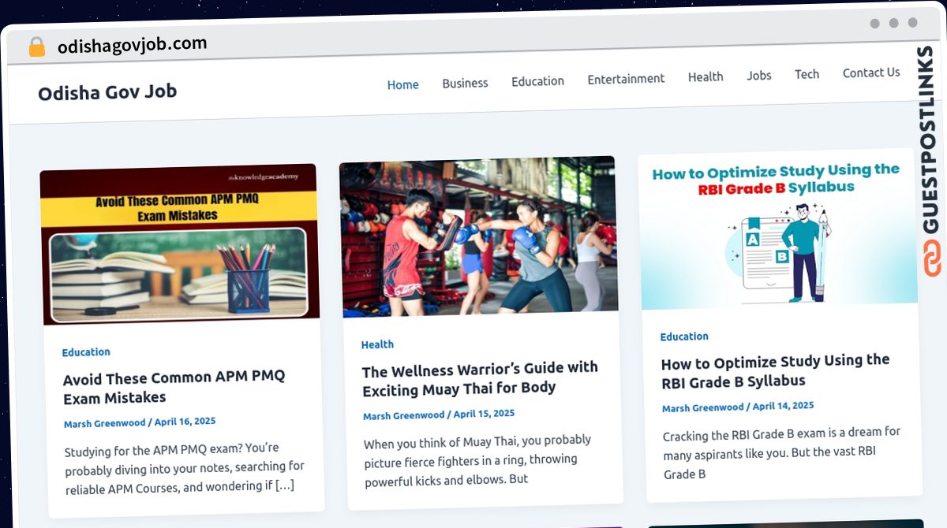Open the Muay Thai boxing photo

tap(478, 236)
